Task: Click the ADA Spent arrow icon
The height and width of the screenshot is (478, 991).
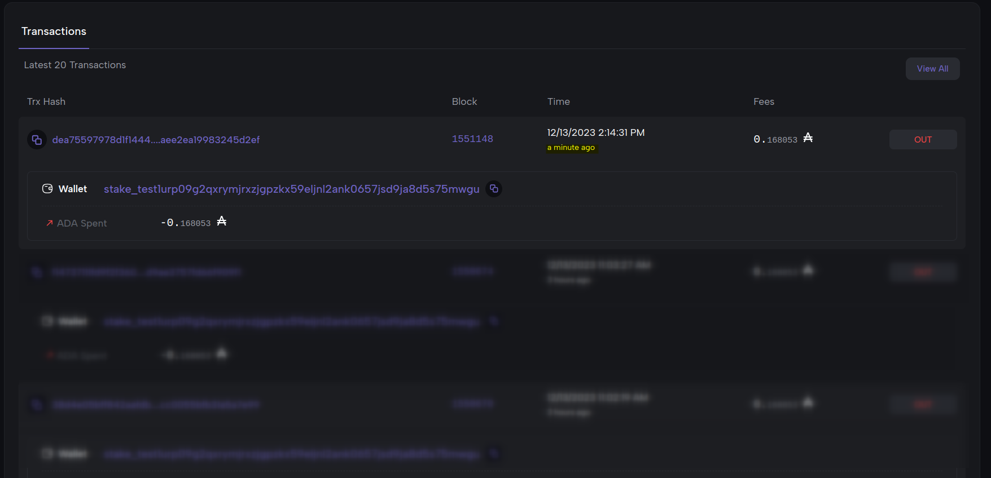Action: click(50, 223)
